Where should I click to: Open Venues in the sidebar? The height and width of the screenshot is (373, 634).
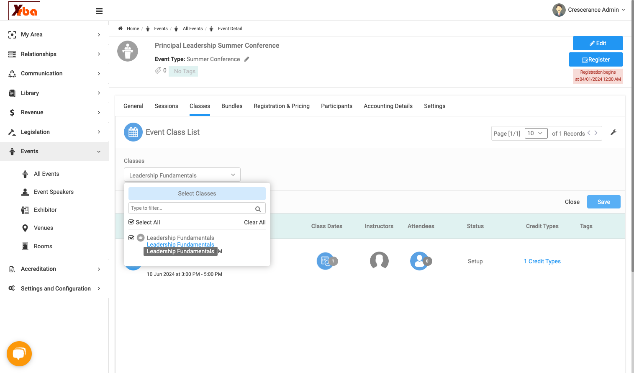pyautogui.click(x=44, y=228)
